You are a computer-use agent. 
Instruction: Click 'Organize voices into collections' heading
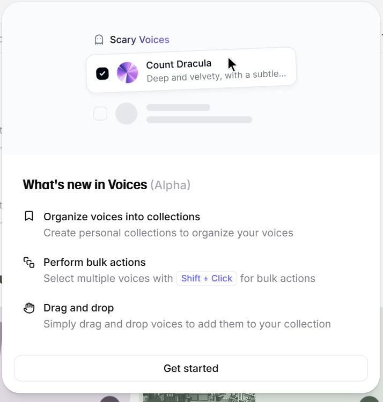[122, 217]
